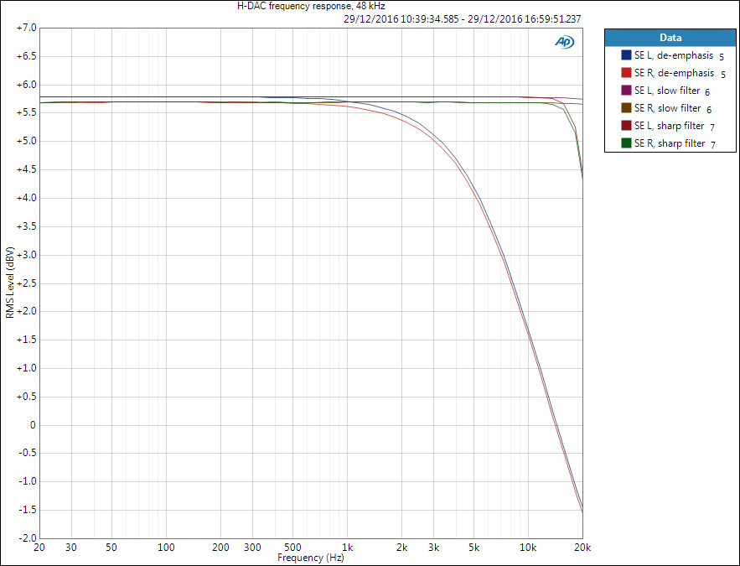Select the 'SE R, de-emphasis' legend label
The height and width of the screenshot is (566, 740).
[674, 73]
